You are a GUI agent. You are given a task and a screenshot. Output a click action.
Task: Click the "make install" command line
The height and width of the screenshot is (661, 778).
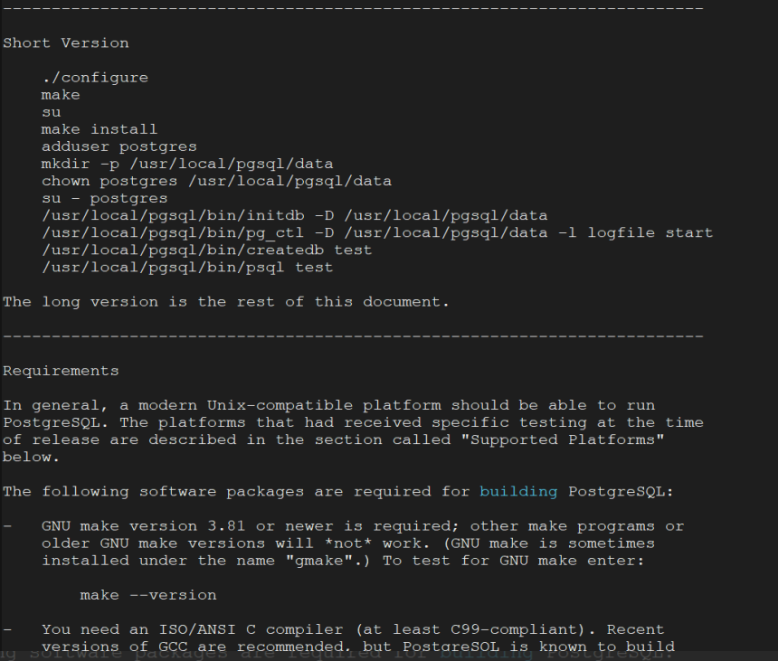click(x=100, y=129)
